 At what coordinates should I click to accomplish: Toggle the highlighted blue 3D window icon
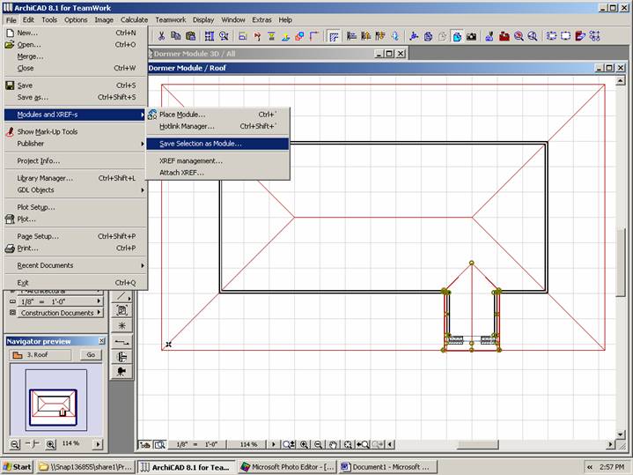point(457,36)
